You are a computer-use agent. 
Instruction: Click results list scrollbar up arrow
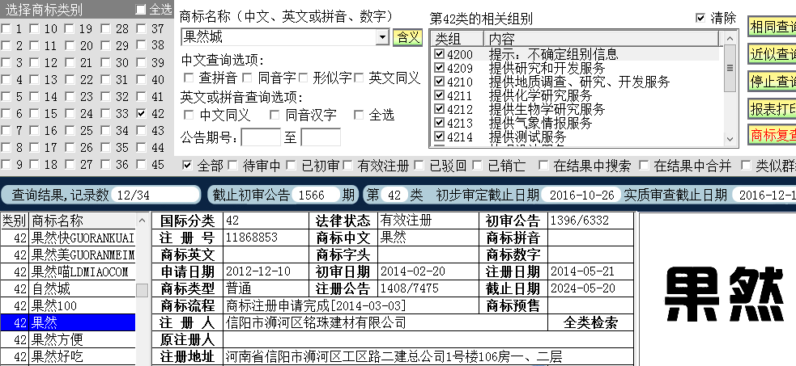tap(143, 221)
